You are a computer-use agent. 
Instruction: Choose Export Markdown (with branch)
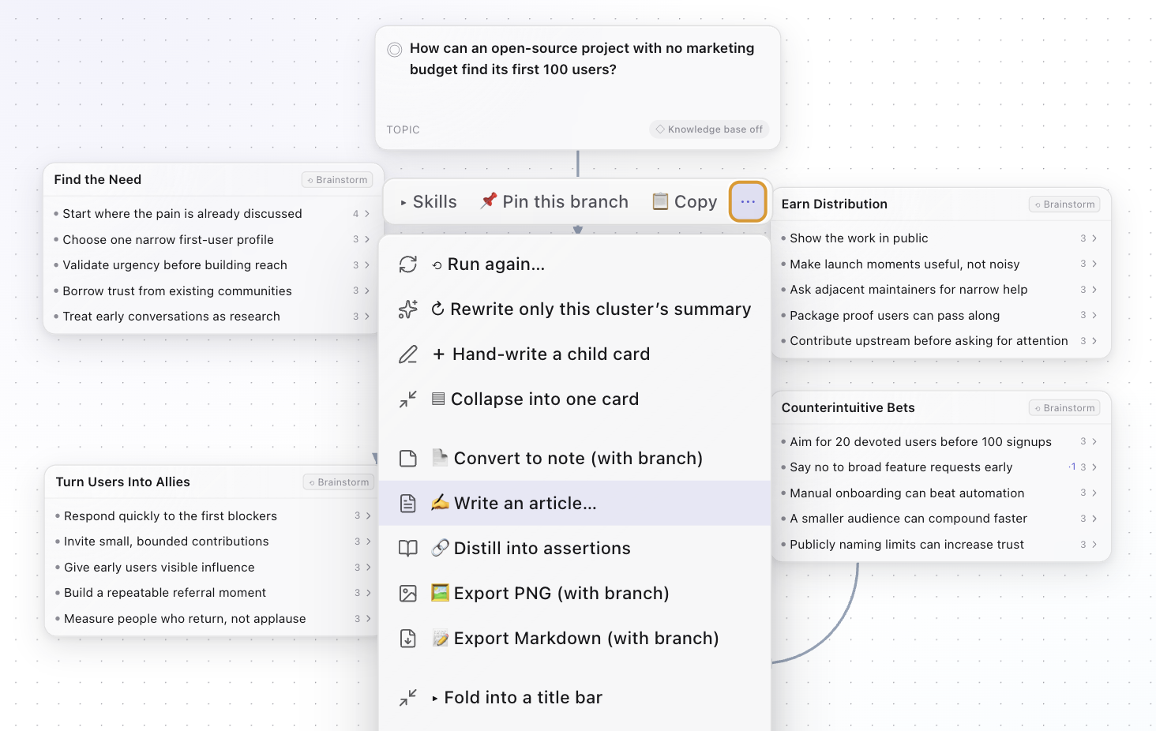574,639
